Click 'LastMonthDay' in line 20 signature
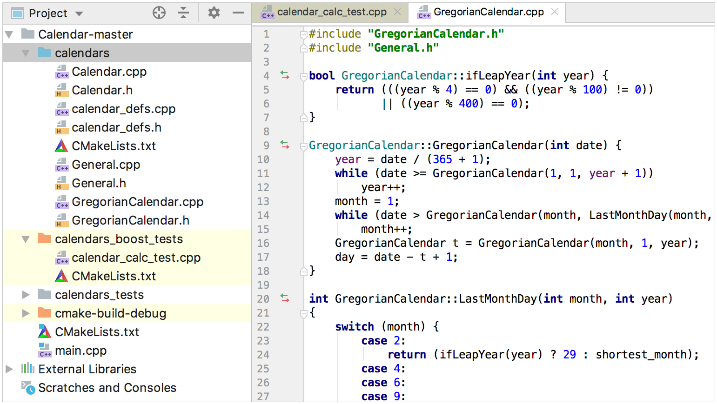717x404 pixels. tap(498, 298)
